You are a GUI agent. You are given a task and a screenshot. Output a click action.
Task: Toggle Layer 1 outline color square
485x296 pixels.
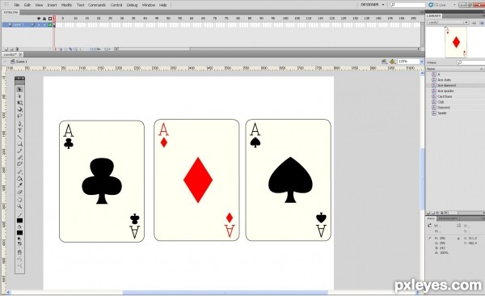click(x=50, y=24)
